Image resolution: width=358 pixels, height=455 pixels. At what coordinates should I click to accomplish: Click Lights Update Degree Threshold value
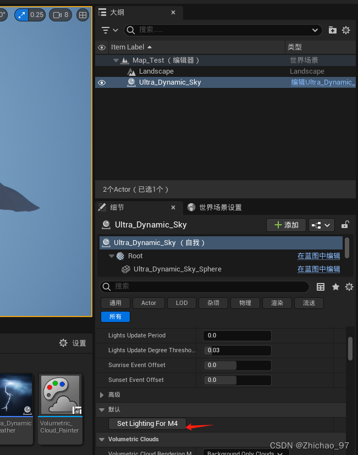pos(237,350)
